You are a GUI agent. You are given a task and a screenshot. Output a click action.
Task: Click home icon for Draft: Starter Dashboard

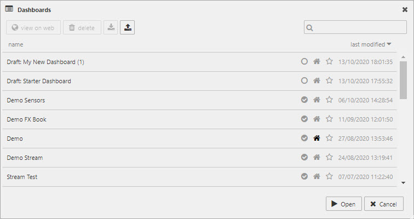(317, 81)
